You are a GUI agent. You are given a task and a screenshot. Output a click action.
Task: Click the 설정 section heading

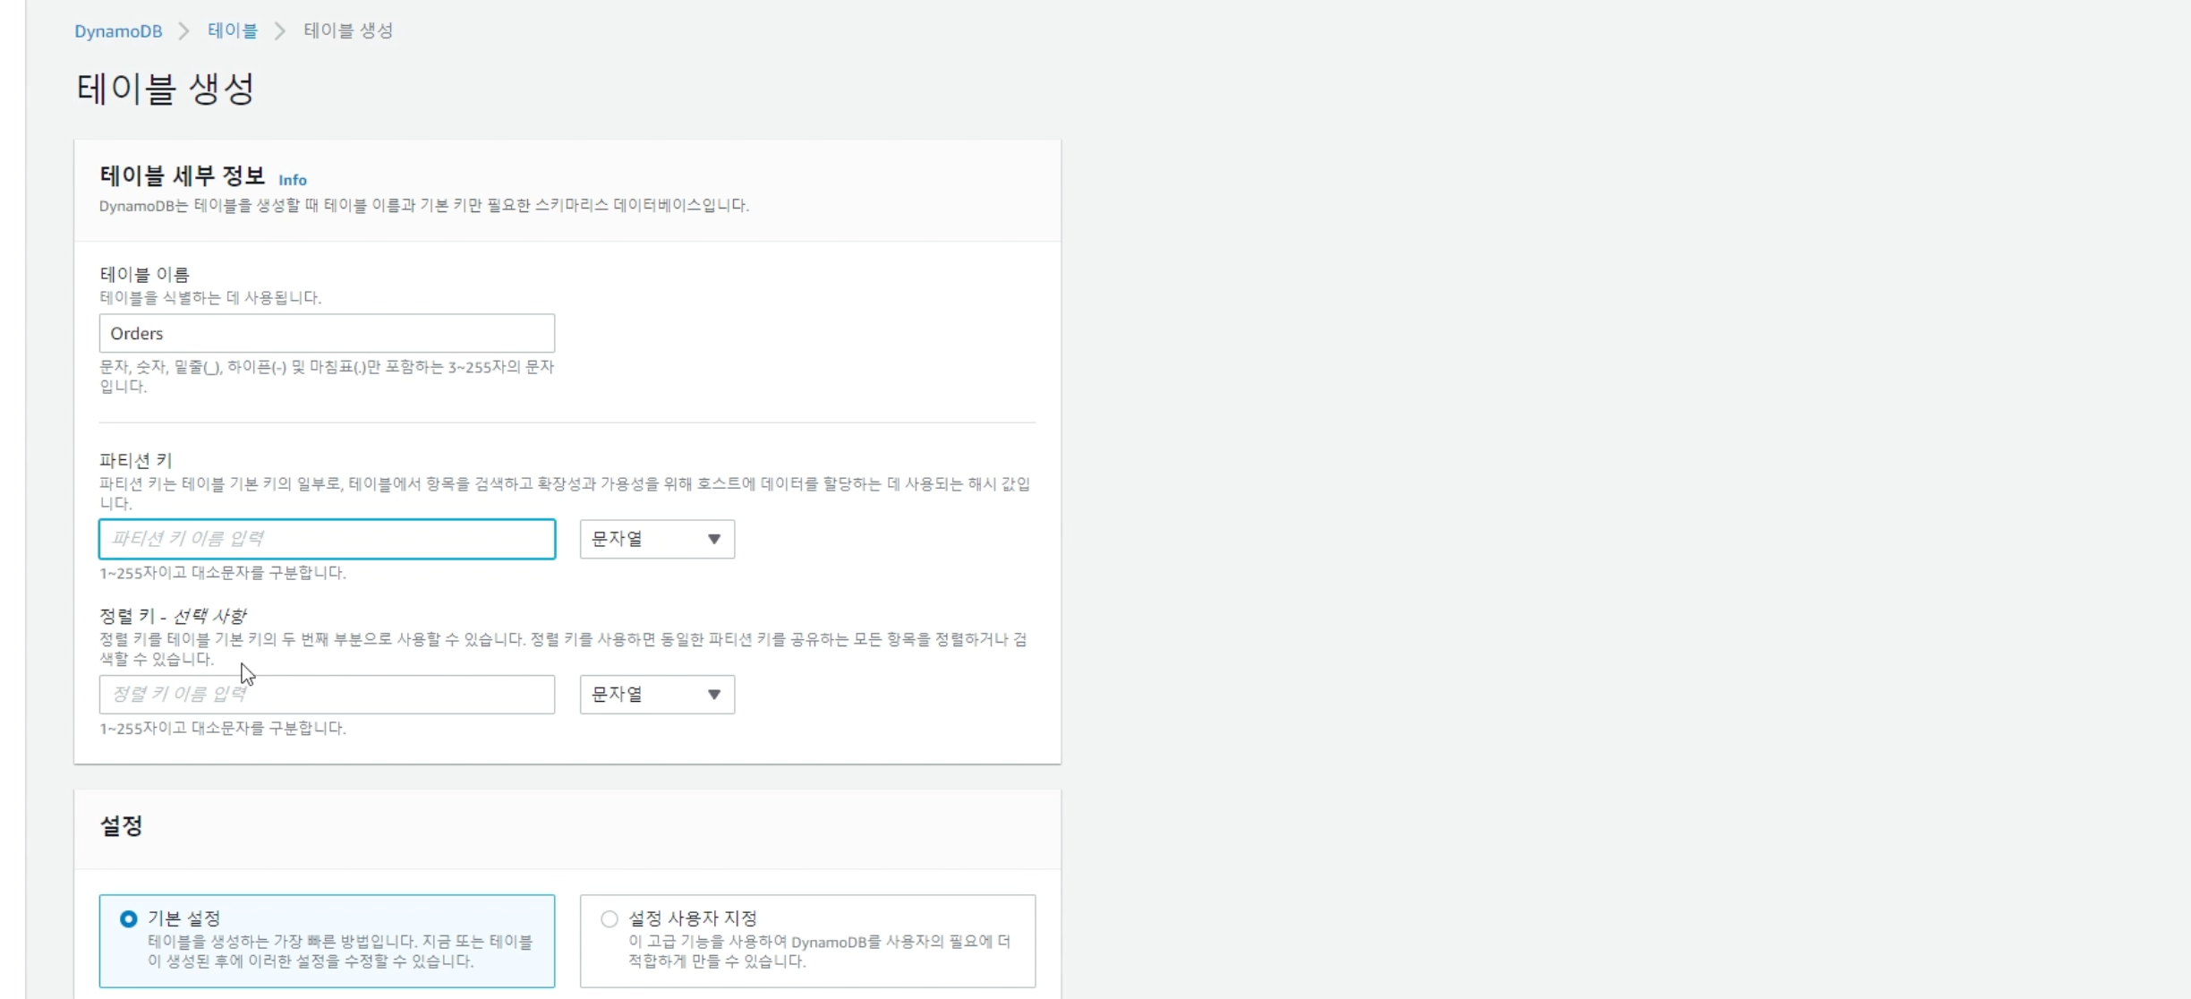[121, 825]
